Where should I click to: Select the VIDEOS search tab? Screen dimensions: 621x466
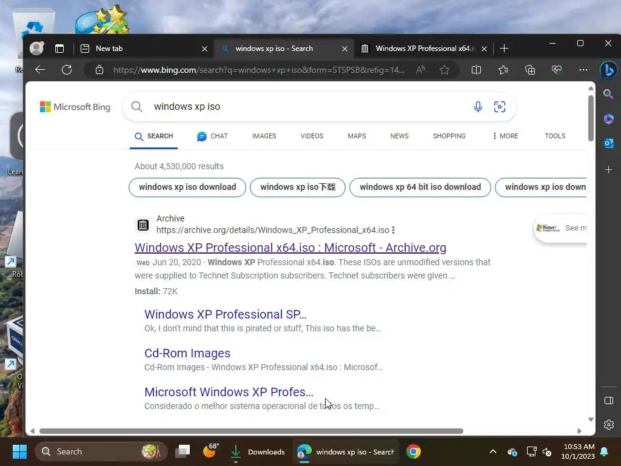tap(312, 136)
